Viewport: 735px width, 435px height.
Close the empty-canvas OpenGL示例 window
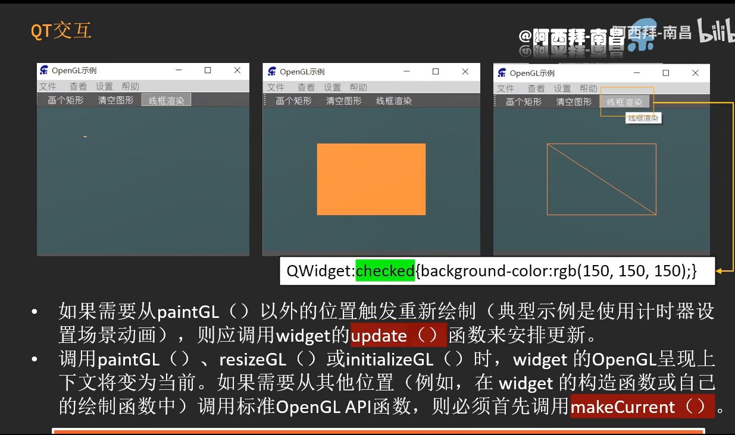[237, 70]
